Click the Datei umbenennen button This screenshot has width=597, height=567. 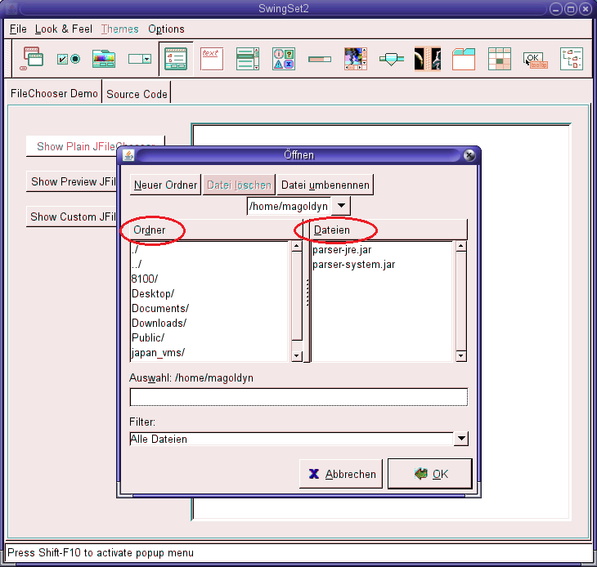click(x=325, y=185)
